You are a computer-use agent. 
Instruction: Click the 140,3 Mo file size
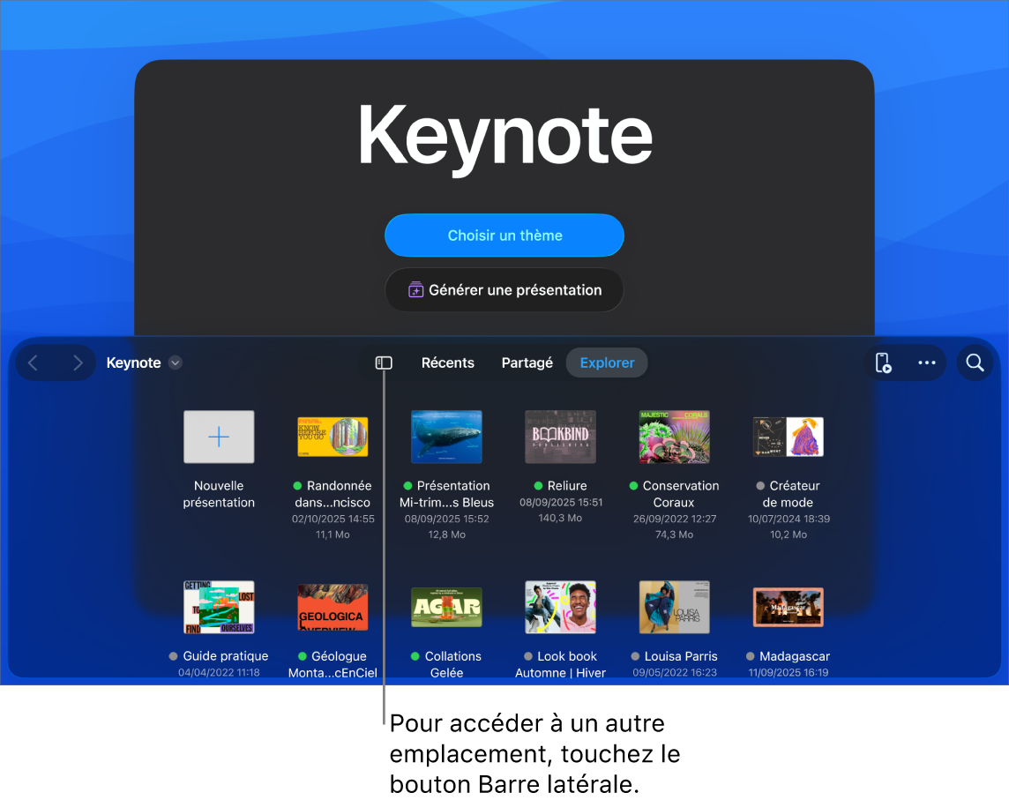point(560,518)
